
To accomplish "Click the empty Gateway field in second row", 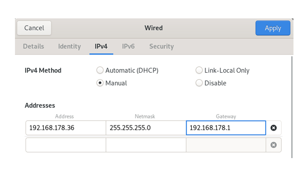I will 226,145.
